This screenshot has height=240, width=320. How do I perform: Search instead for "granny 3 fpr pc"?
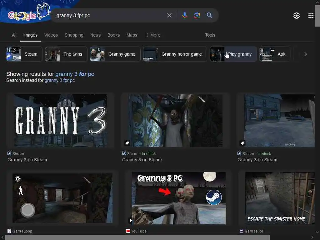[60, 80]
